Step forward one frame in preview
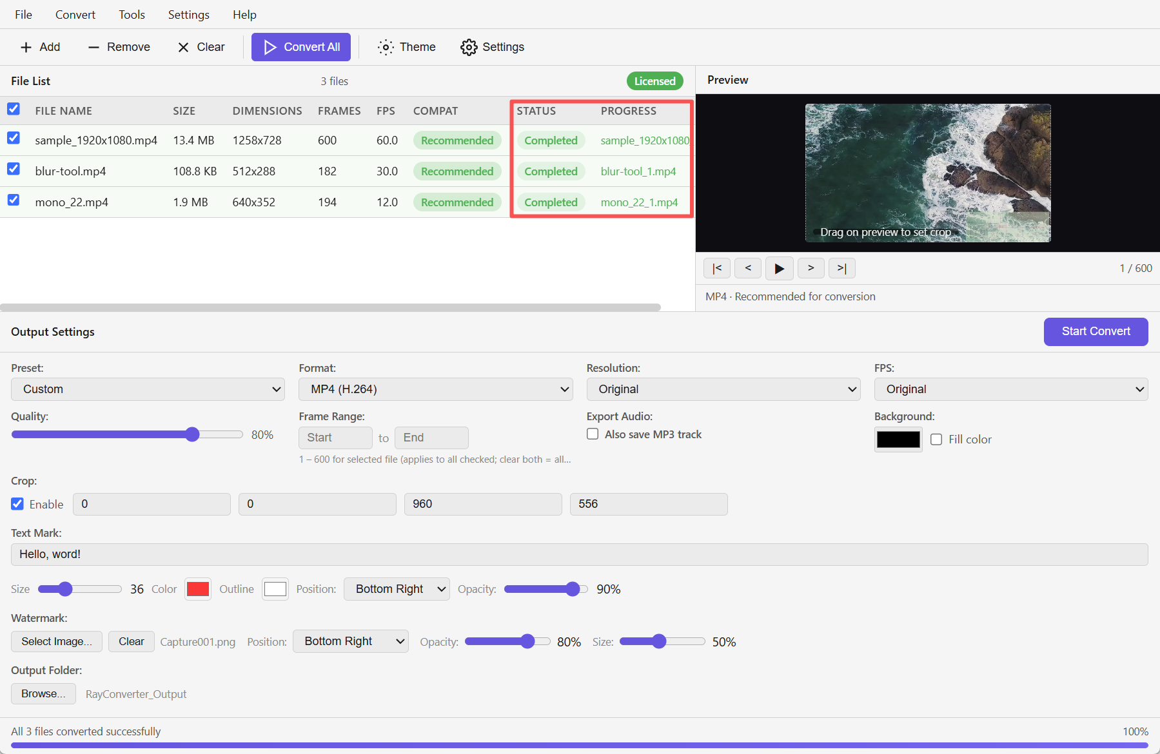Screen dimensions: 1160x754 click(x=811, y=268)
